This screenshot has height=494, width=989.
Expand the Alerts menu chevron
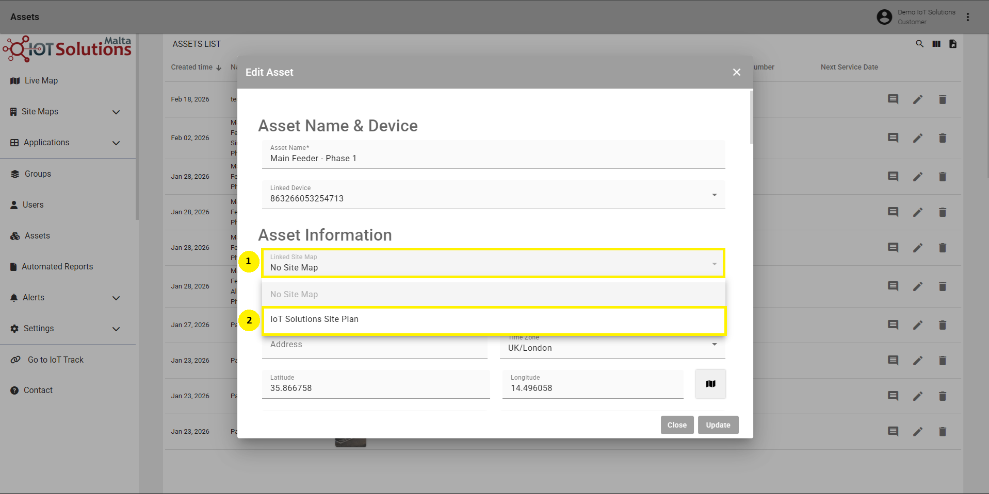(116, 298)
